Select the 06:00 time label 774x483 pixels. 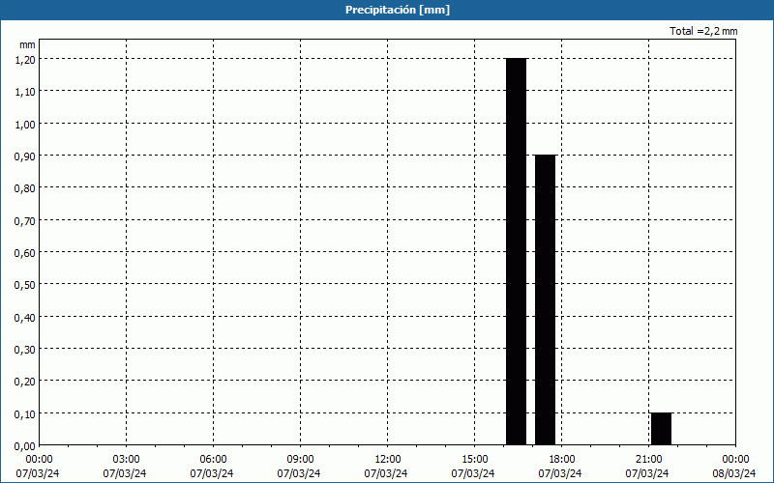pos(213,460)
